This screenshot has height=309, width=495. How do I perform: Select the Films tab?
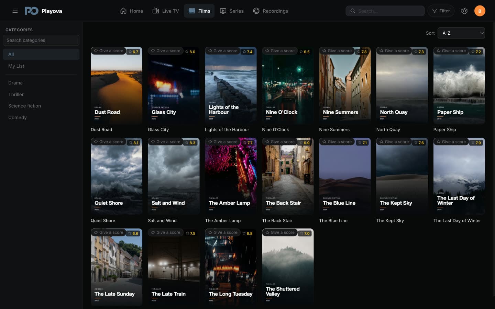tap(199, 11)
